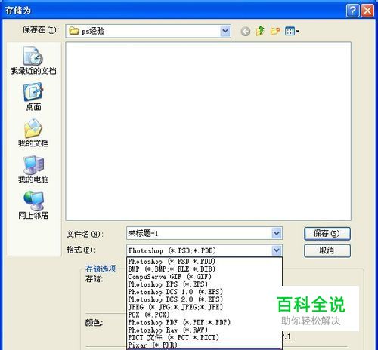Collapse the format dropdown arrow
The width and height of the screenshot is (378, 350).
click(277, 250)
